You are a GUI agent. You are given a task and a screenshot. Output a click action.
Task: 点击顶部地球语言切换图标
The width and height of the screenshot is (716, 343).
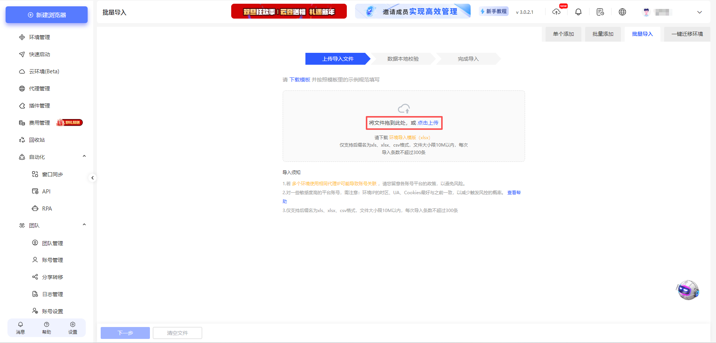click(x=622, y=12)
